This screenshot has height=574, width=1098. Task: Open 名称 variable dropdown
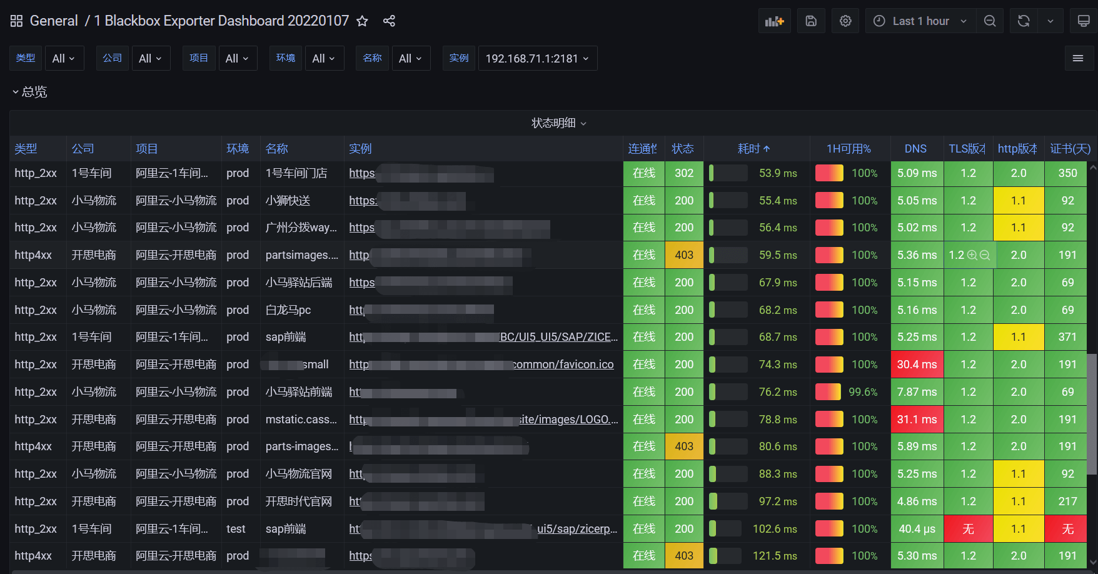click(x=411, y=58)
